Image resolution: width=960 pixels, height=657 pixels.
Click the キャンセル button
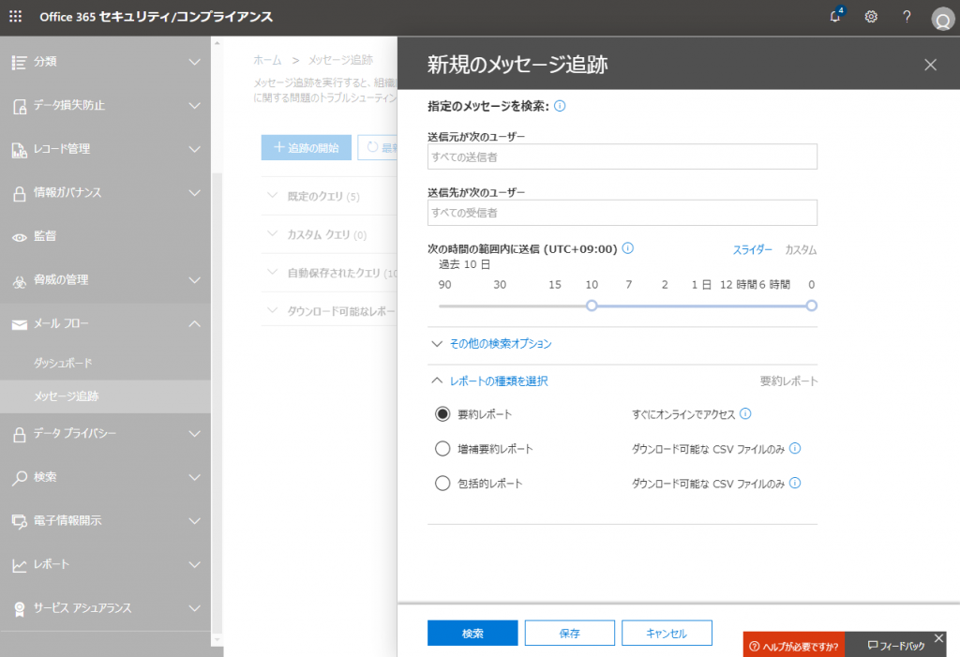[667, 634]
